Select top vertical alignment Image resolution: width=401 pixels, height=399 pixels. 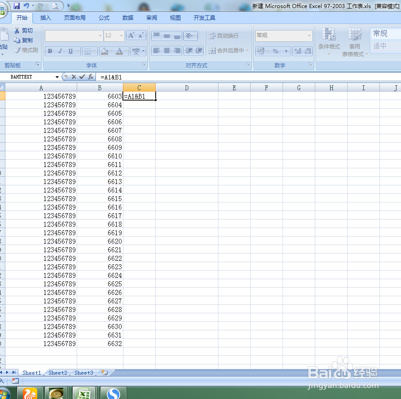point(157,36)
